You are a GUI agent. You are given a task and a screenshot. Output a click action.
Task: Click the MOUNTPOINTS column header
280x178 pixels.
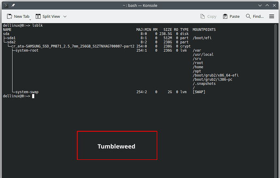pyautogui.click(x=204, y=30)
